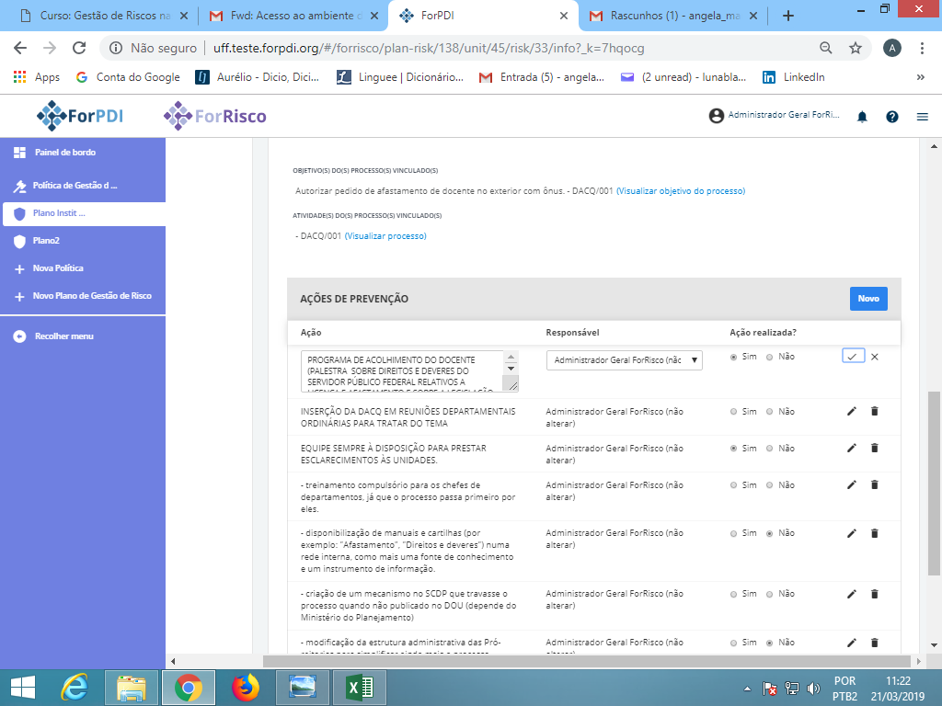
Task: Delete the INSERÇÃO DA DACQ action
Action: [875, 411]
